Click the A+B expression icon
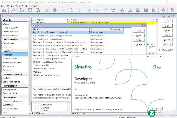Image resolution: width=177 pixels, height=118 pixels. (x=105, y=10)
